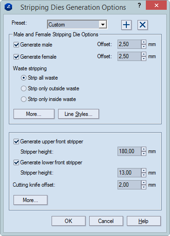Confirm settings with OK
Screen dimensions: 170x236
[x=68, y=221]
